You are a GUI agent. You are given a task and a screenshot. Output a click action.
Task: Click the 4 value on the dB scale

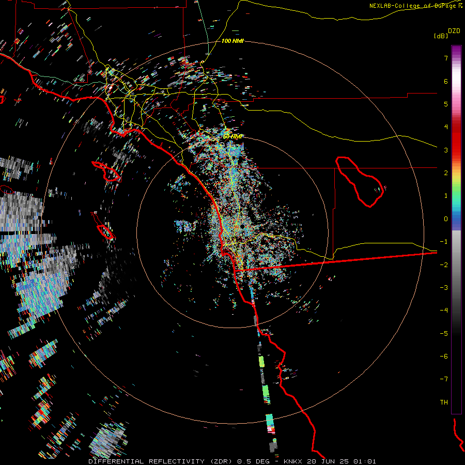pos(446,127)
